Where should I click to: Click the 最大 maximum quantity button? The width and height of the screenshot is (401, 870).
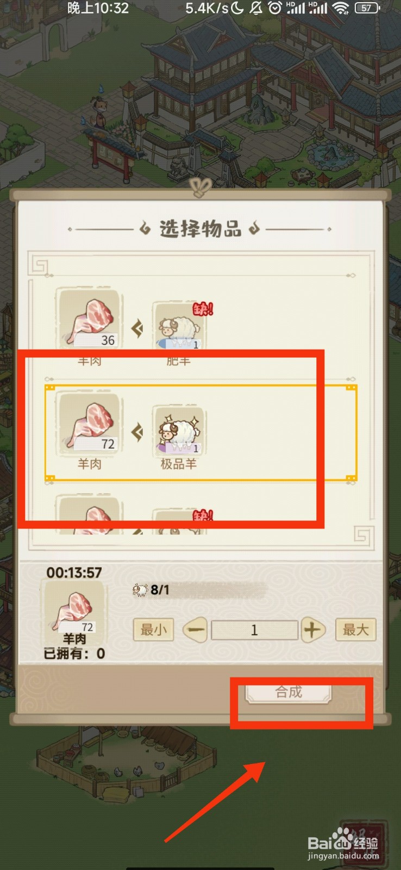tap(355, 630)
